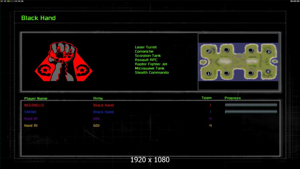Screen dimensions: 300x169
Task: Click the red team number 1 for NEEDKILLS
Action: [211, 105]
